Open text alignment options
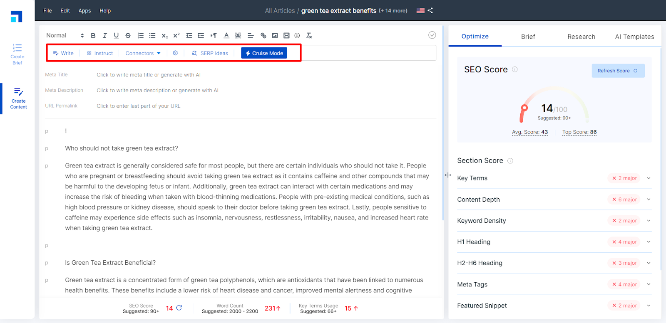The height and width of the screenshot is (323, 666). 251,36
